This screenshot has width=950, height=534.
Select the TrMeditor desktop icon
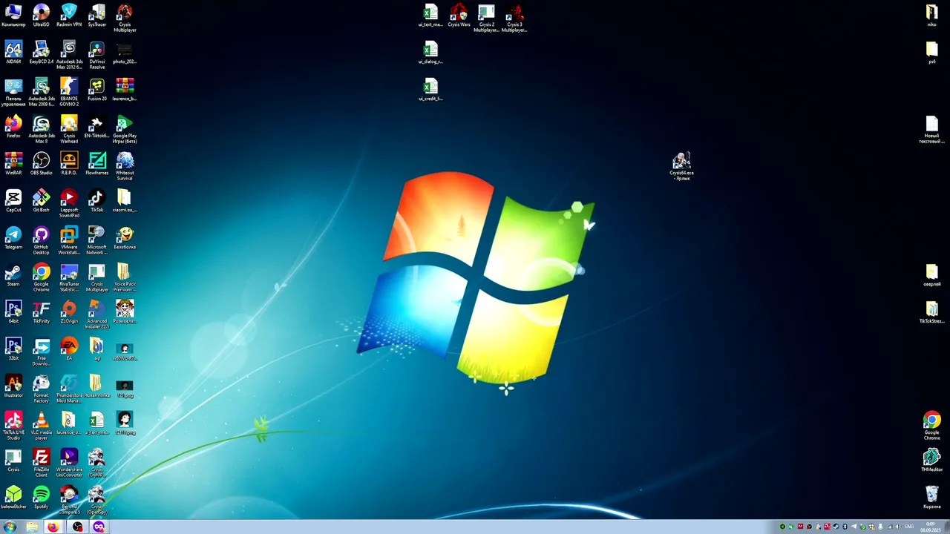(x=931, y=461)
